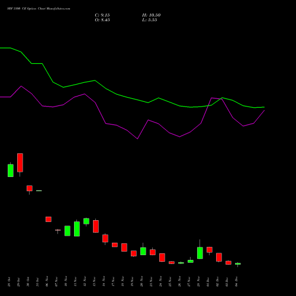Image resolution: width=296 pixels, height=296 pixels.
Task: Select the green candlestick above 28 Nov
Action: [200, 253]
